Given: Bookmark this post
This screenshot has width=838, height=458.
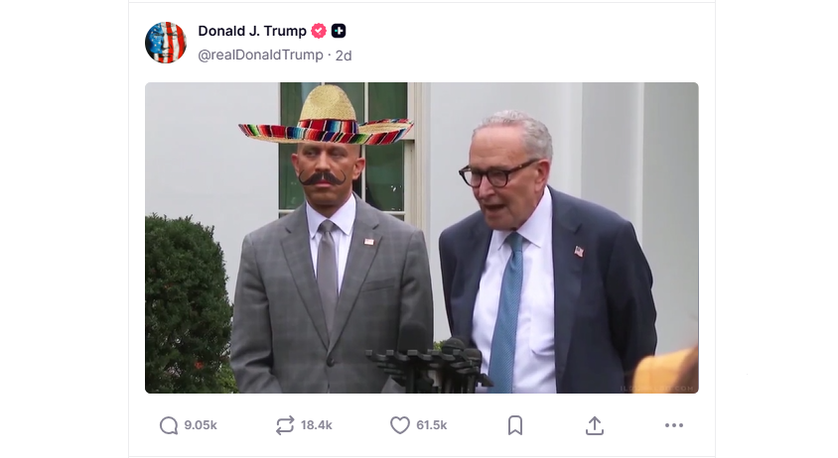Looking at the screenshot, I should 515,425.
